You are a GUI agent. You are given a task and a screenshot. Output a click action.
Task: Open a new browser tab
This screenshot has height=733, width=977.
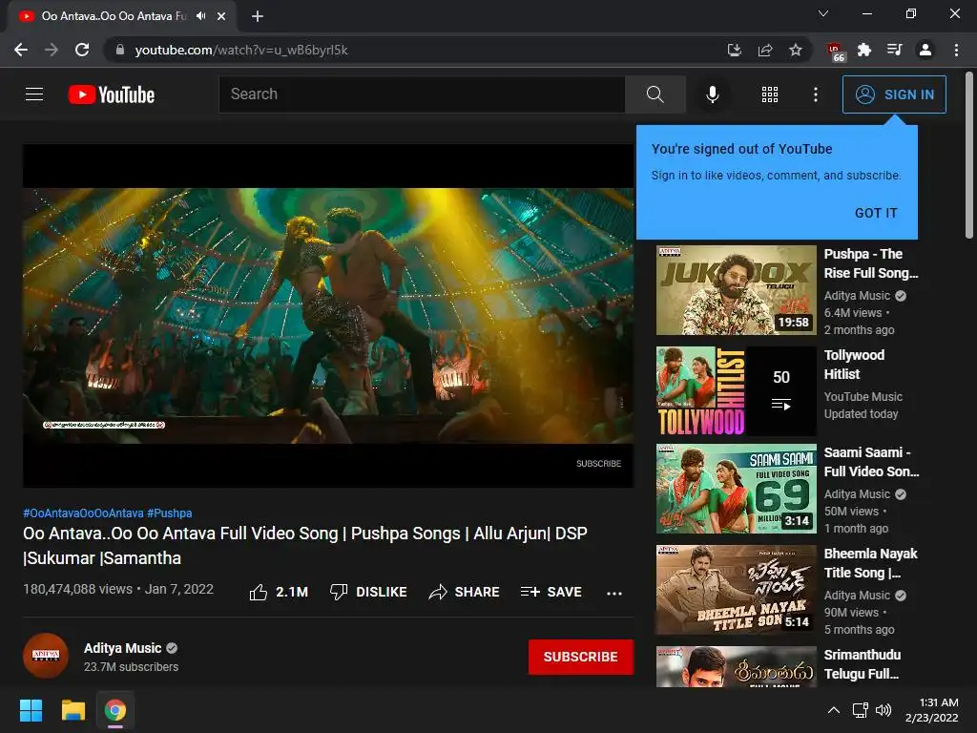click(258, 16)
